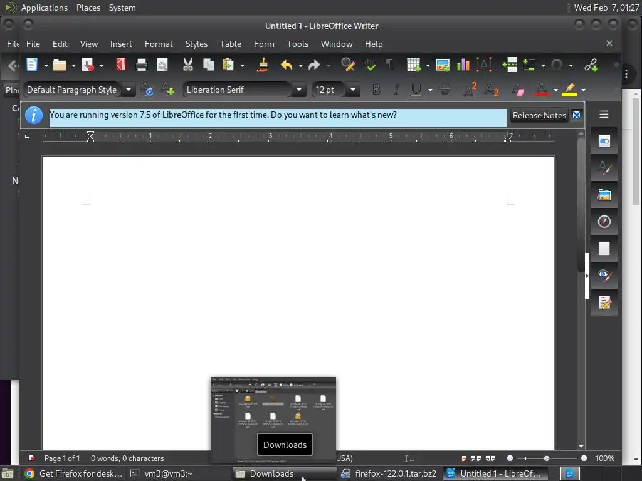This screenshot has height=481, width=642.
Task: Select book view layout
Action: (490, 458)
